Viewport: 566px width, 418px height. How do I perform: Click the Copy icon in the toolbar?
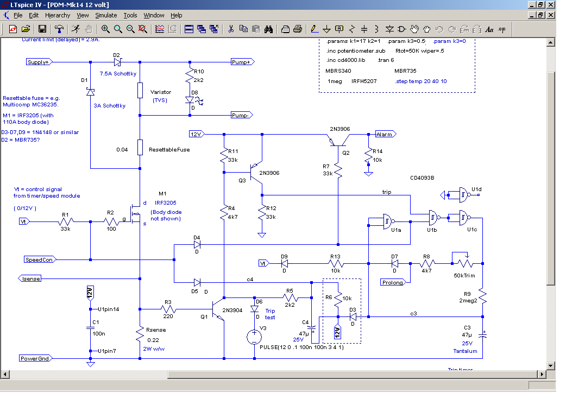click(244, 29)
